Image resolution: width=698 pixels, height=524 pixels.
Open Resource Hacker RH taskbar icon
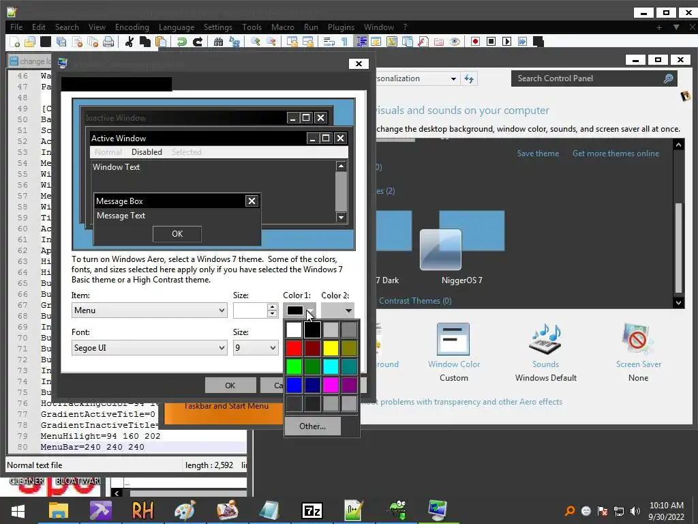click(x=142, y=510)
